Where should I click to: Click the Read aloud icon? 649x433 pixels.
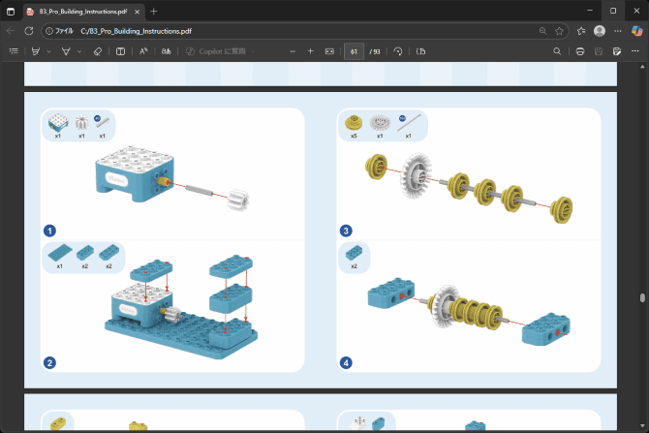pos(143,50)
